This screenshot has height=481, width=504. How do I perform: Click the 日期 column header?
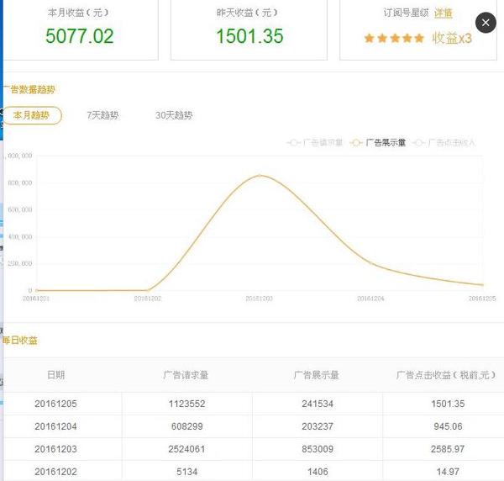56,375
